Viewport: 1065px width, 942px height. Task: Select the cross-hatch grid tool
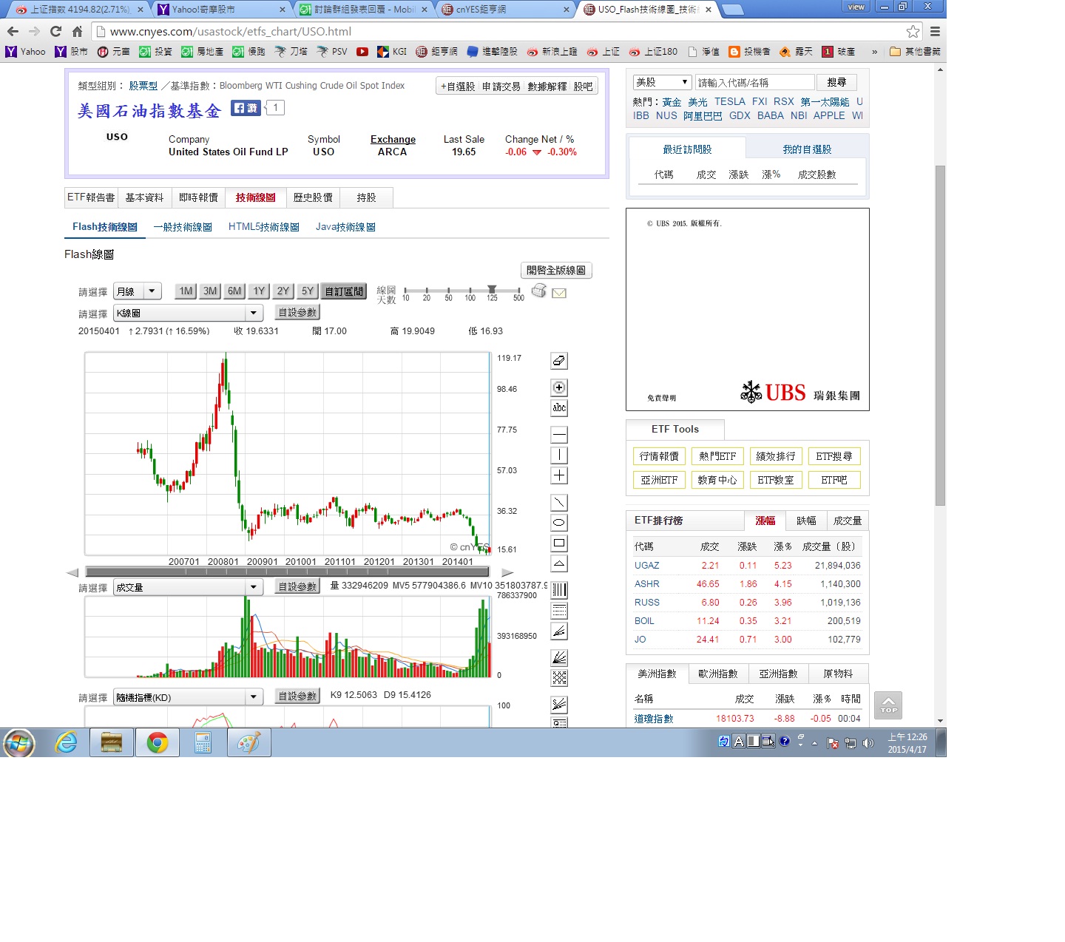559,678
